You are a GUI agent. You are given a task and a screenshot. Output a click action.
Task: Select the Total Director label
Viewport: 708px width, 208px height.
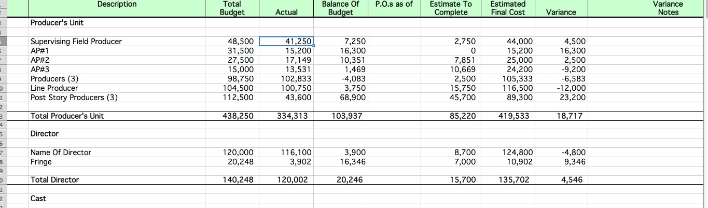click(55, 180)
